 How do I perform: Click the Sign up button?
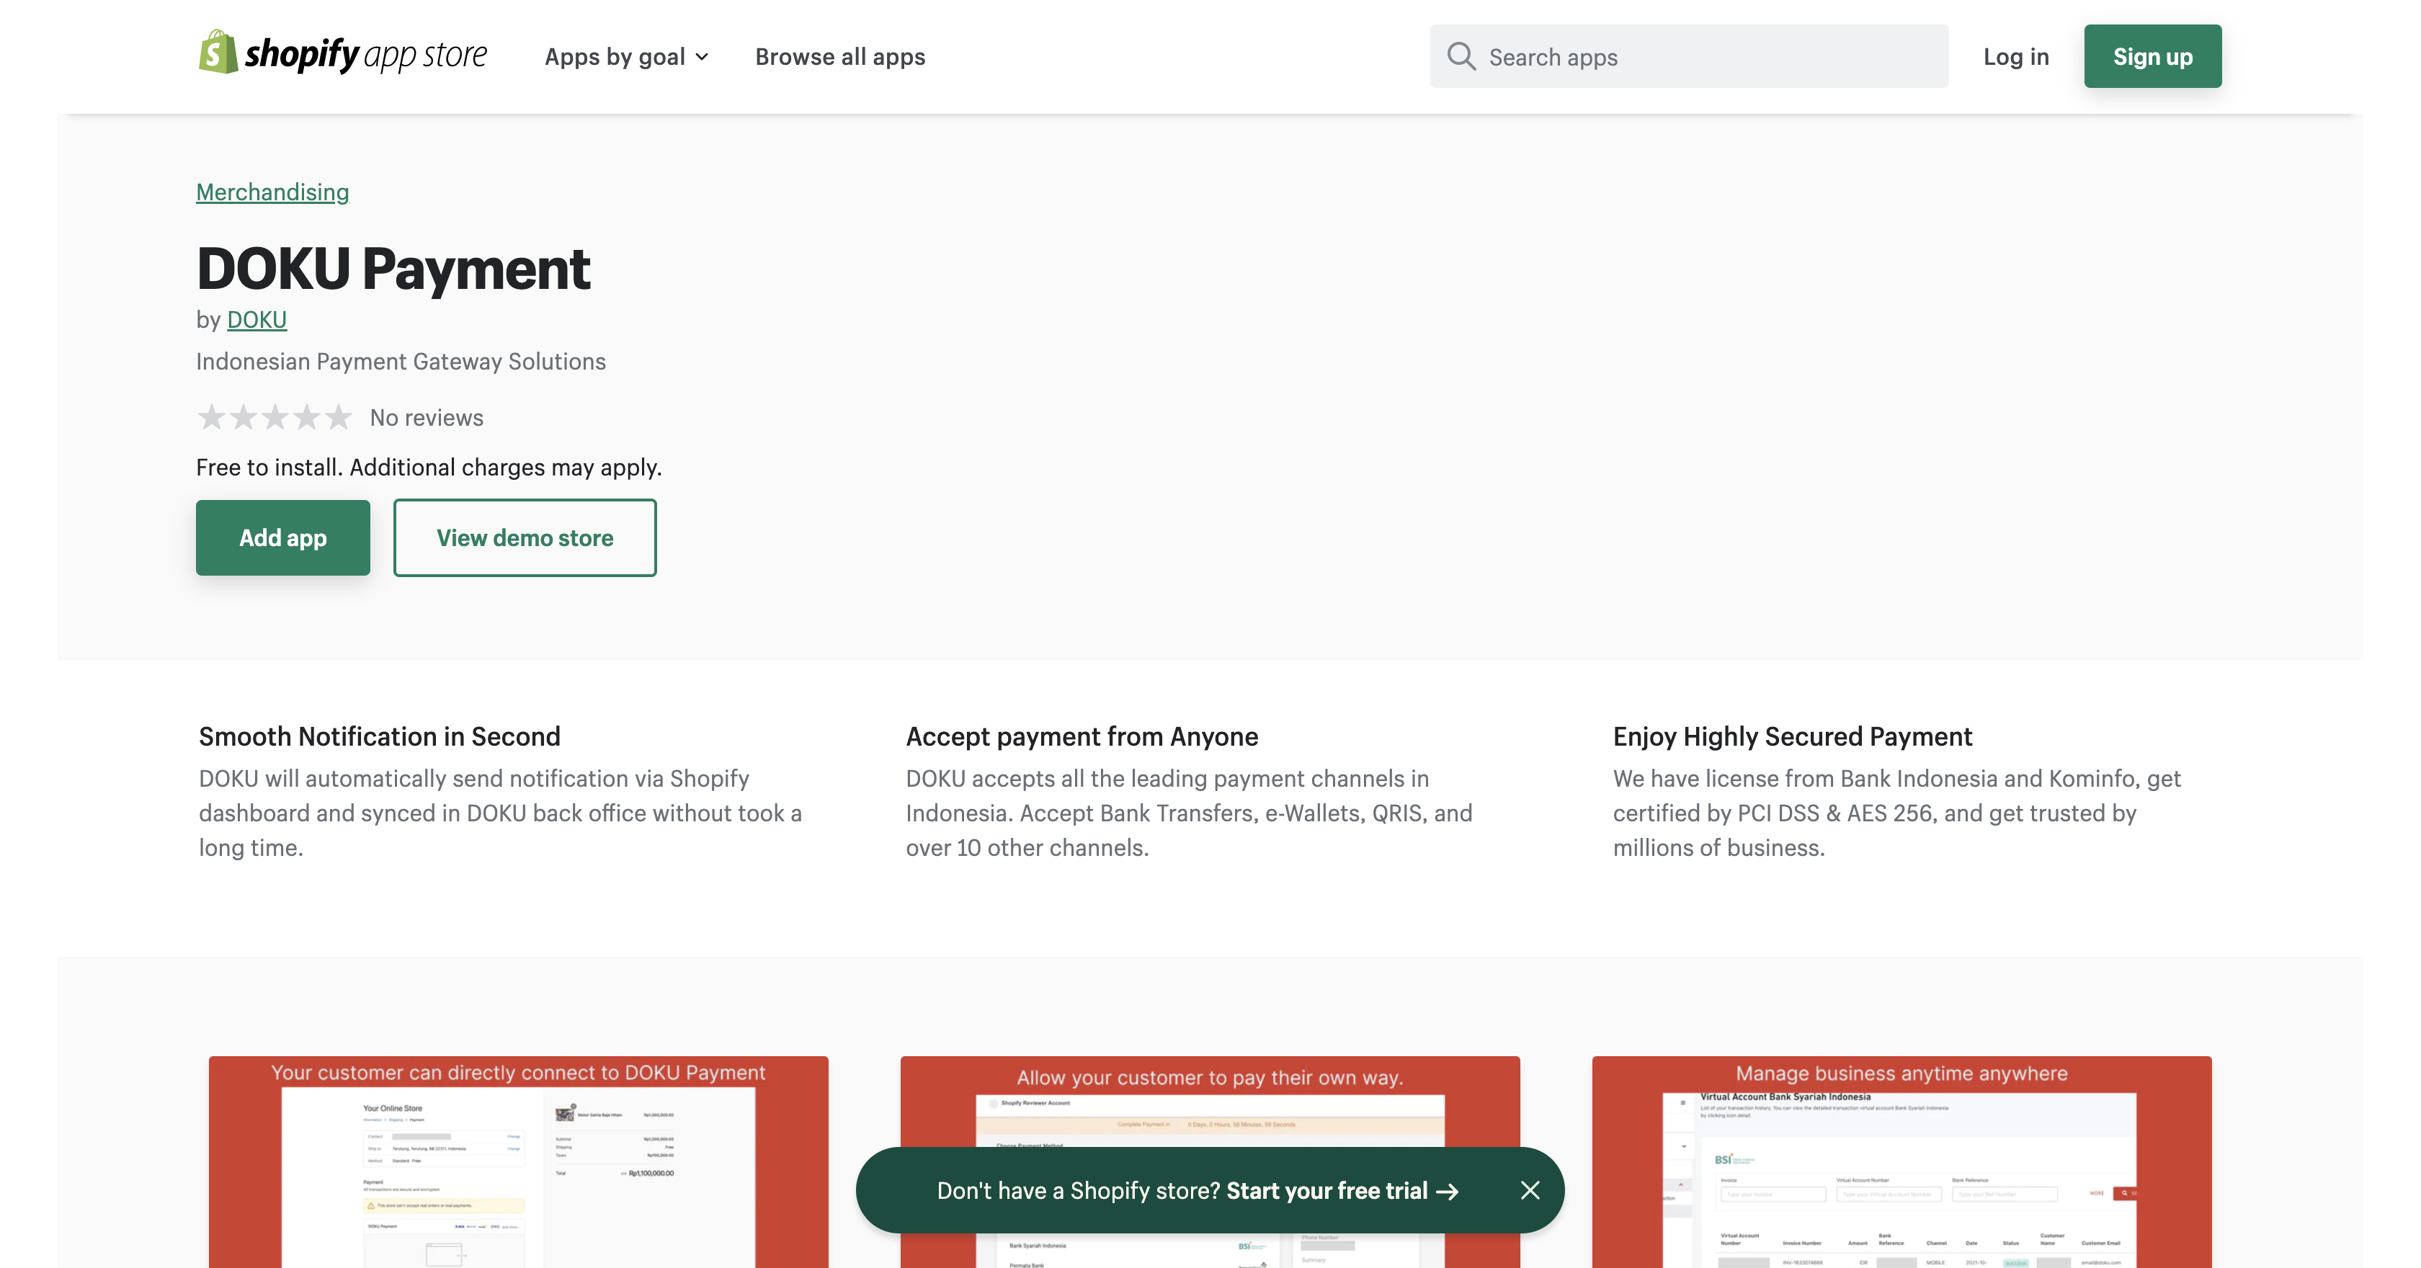click(2152, 56)
